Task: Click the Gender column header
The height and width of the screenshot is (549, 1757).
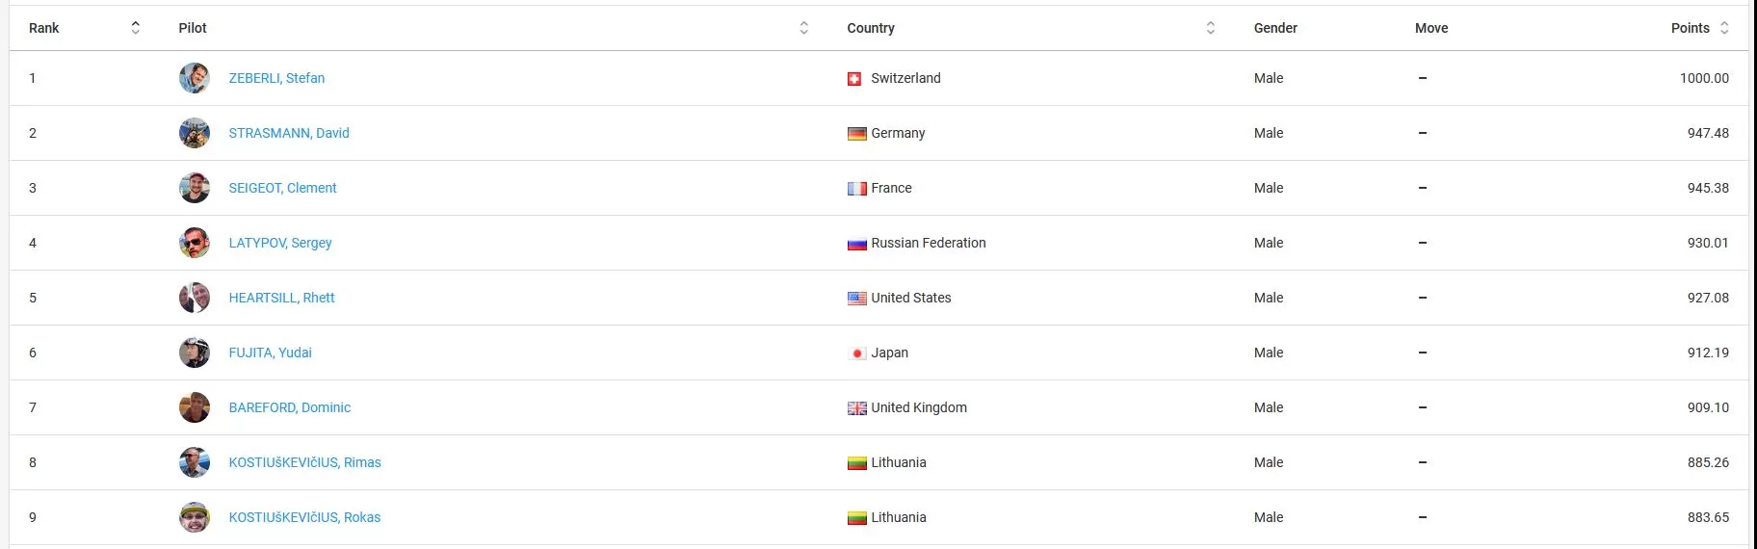Action: point(1275,28)
